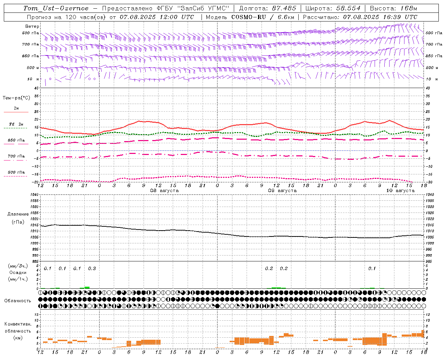The height and width of the screenshot is (355, 444).
Task: Select the 700 гПа temperature legend entry
Action: coord(16,156)
